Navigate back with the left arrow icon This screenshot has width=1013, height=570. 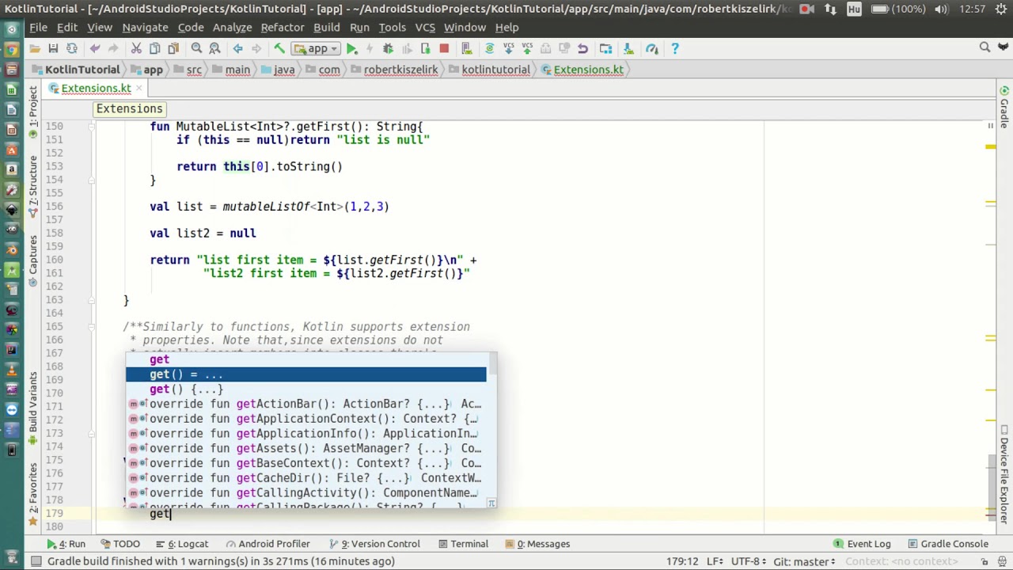click(x=237, y=48)
